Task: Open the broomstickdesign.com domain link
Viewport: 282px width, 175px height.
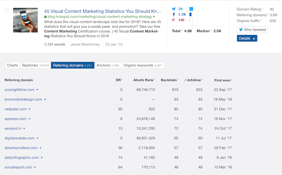Action: (23, 99)
